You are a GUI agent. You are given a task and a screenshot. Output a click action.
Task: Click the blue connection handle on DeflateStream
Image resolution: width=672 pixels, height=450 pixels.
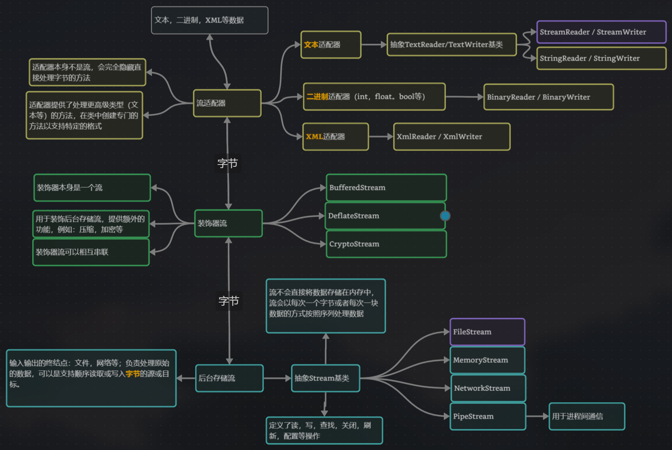(x=445, y=216)
